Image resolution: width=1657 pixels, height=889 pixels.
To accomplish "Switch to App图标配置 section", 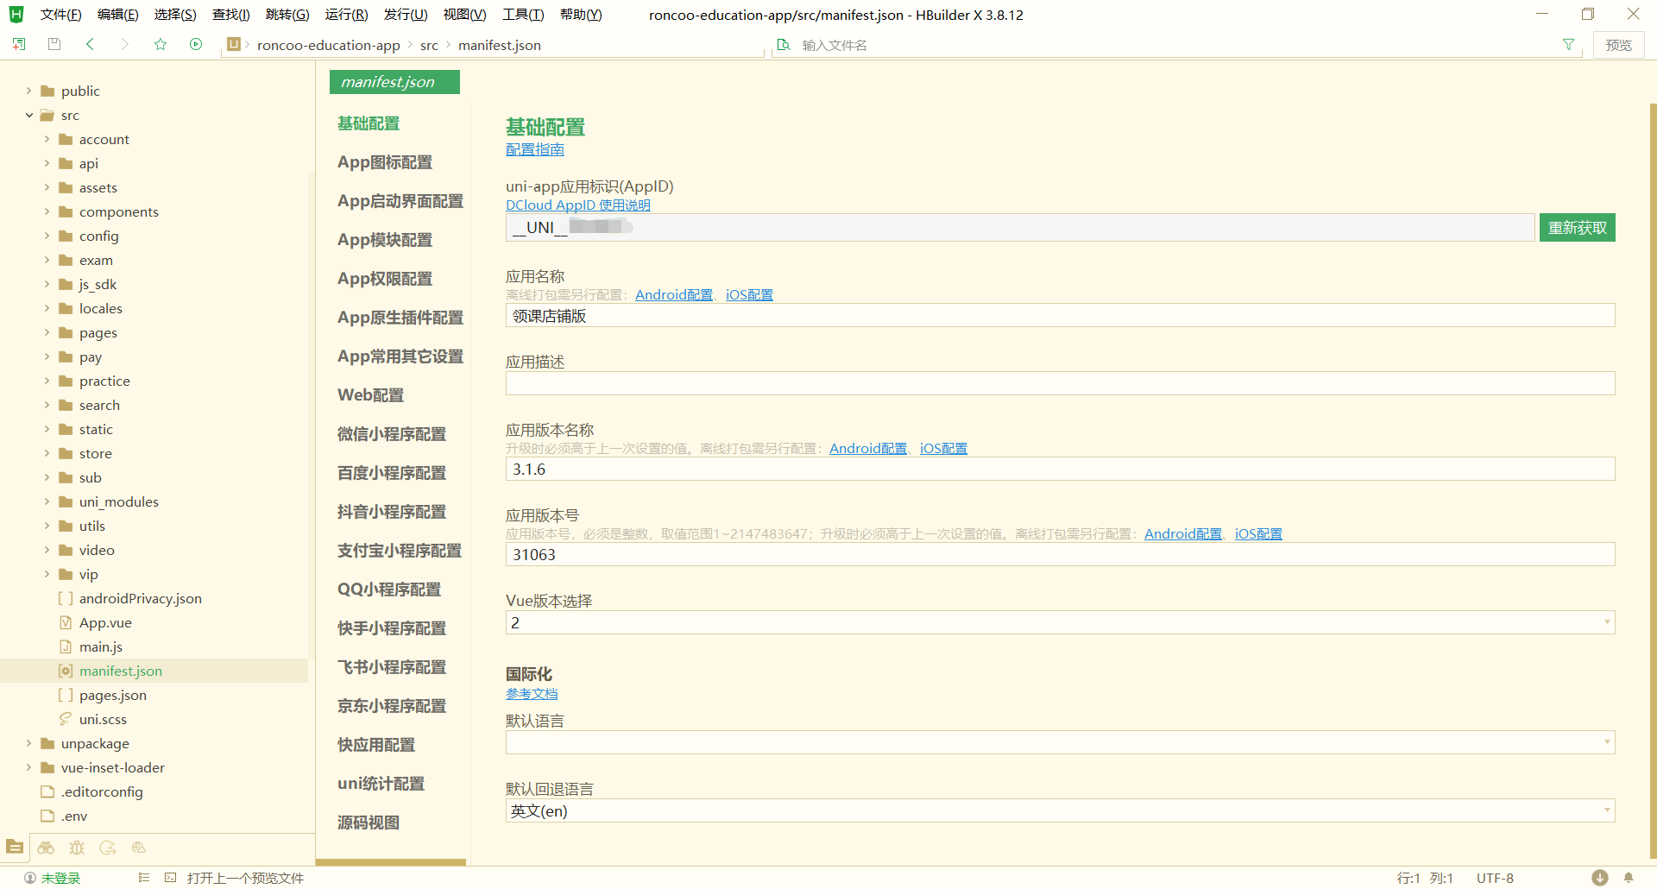I will click(x=385, y=162).
